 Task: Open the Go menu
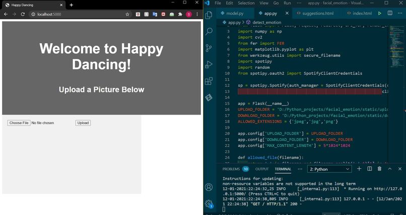click(276, 3)
